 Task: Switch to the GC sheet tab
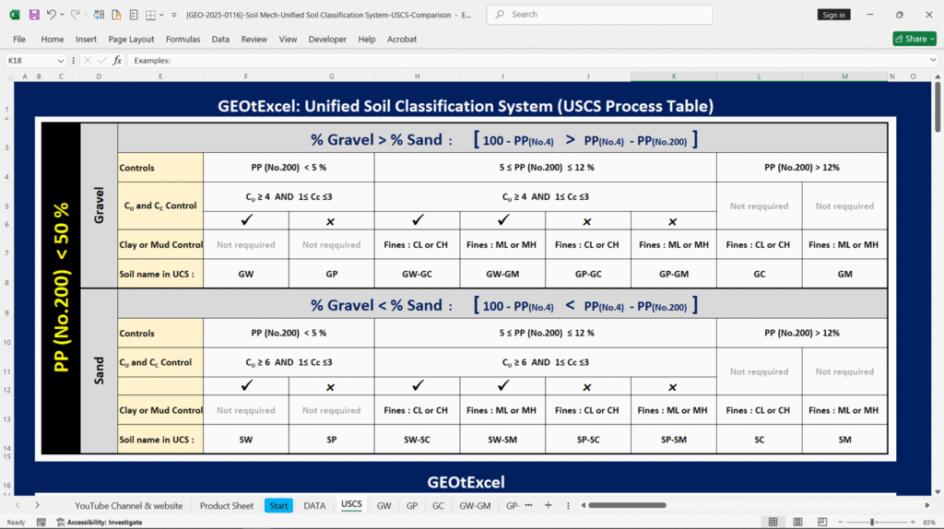pyautogui.click(x=438, y=506)
